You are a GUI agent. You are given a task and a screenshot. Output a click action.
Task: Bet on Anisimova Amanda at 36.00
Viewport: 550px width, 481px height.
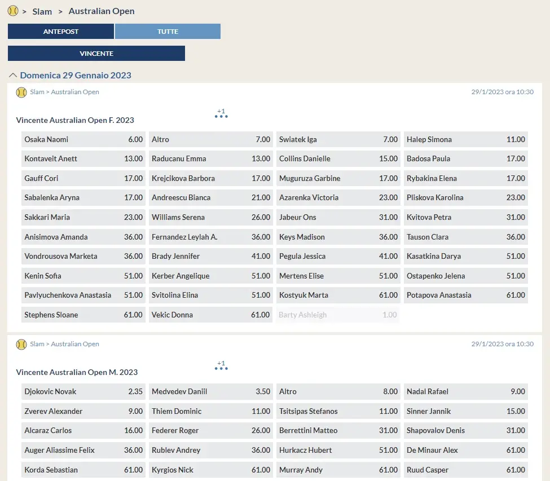click(83, 237)
